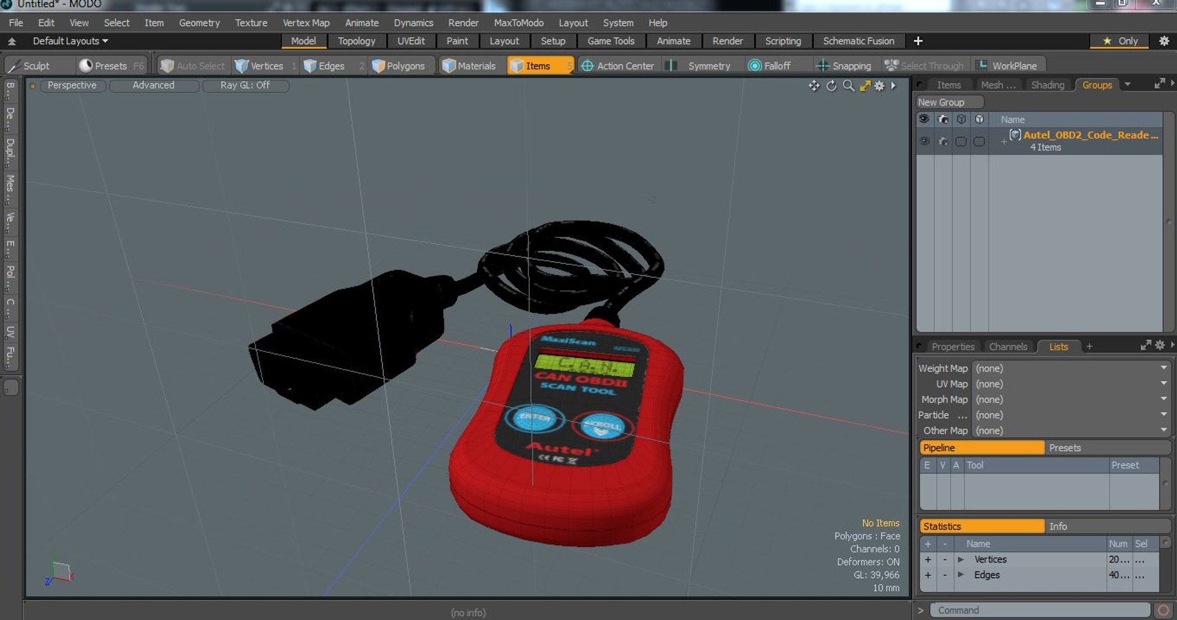Open the Morph Map dropdown
The image size is (1177, 620).
pyautogui.click(x=1072, y=399)
